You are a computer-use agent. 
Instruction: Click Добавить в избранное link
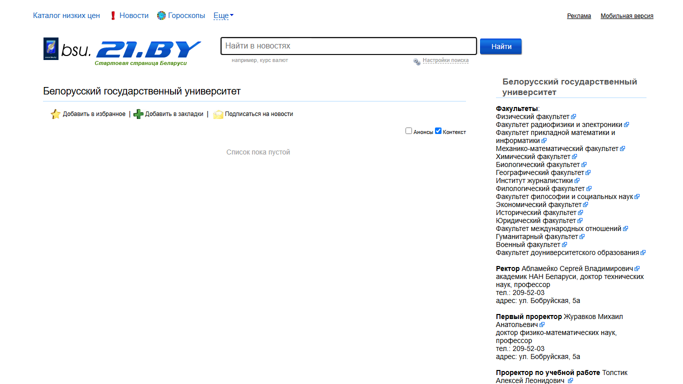[94, 114]
